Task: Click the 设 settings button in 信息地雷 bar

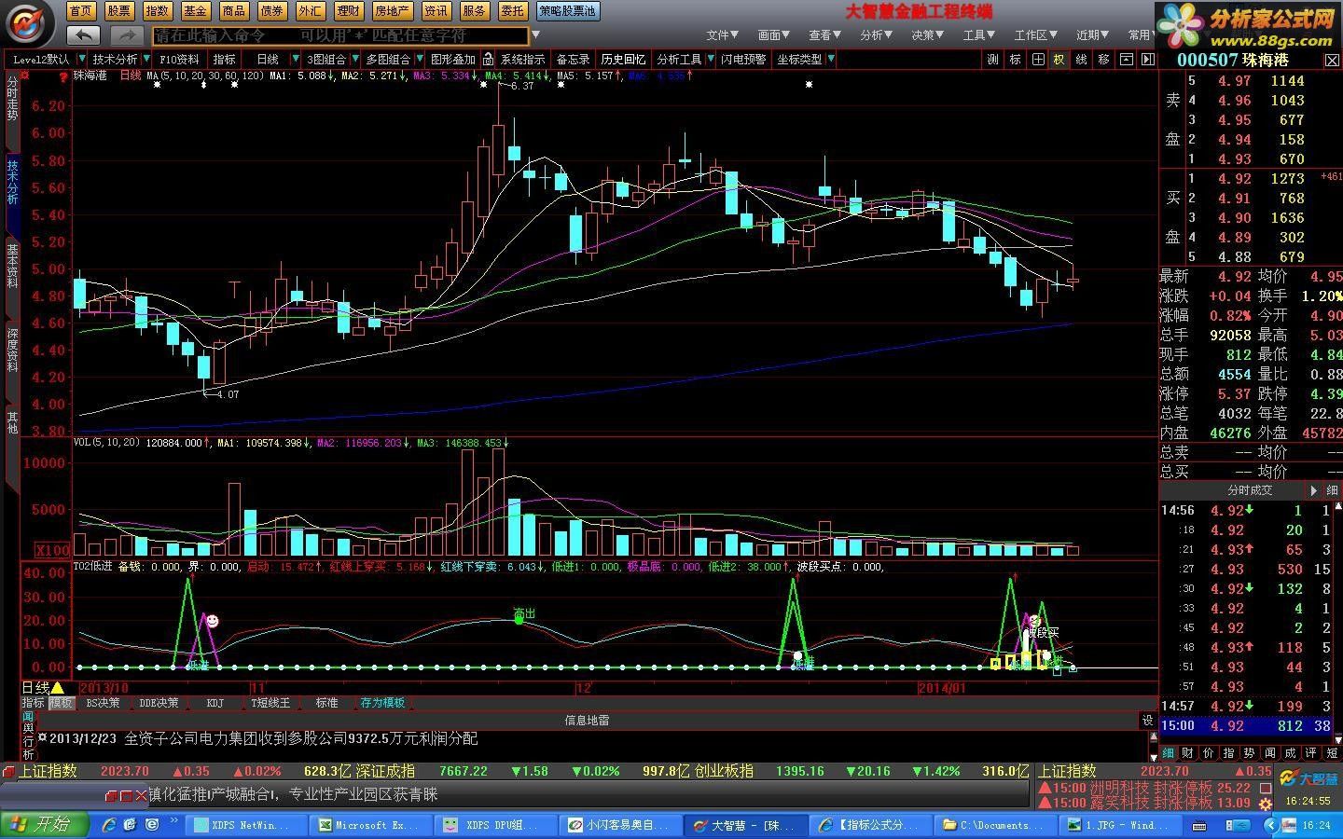Action: coord(1147,720)
